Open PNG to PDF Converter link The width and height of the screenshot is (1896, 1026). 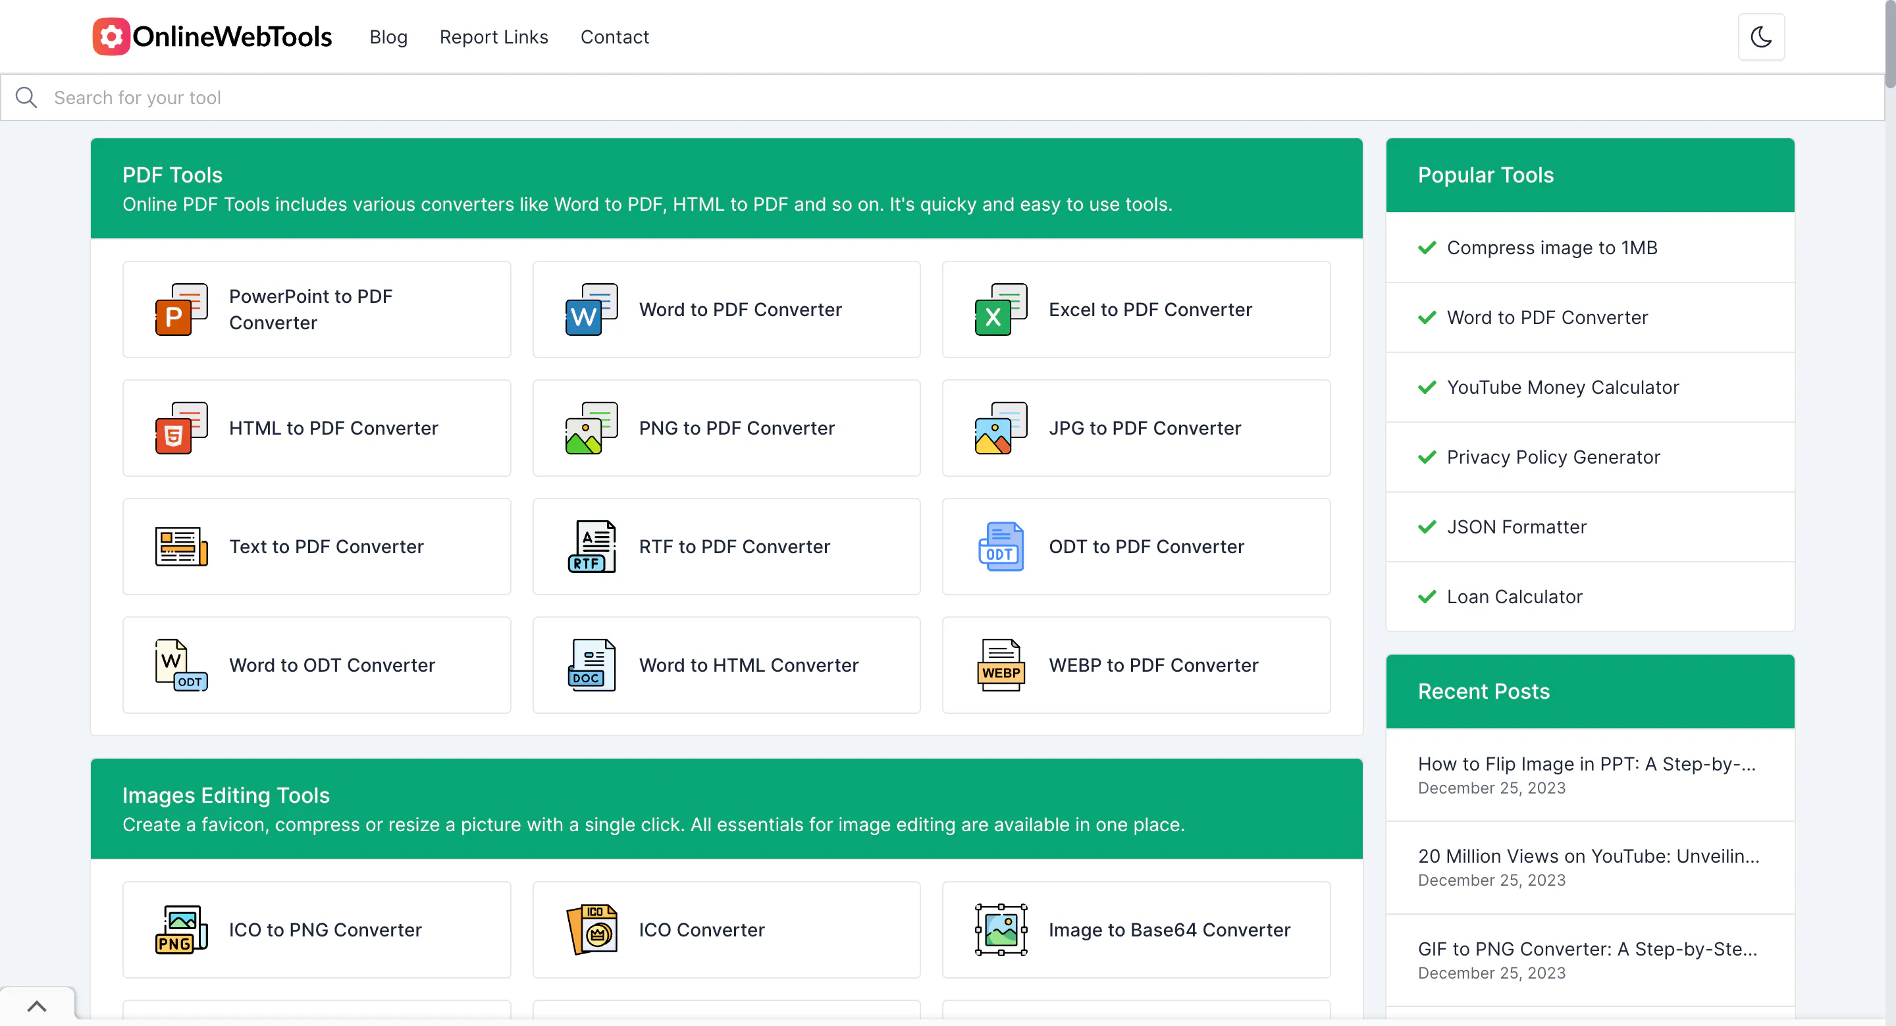point(736,428)
